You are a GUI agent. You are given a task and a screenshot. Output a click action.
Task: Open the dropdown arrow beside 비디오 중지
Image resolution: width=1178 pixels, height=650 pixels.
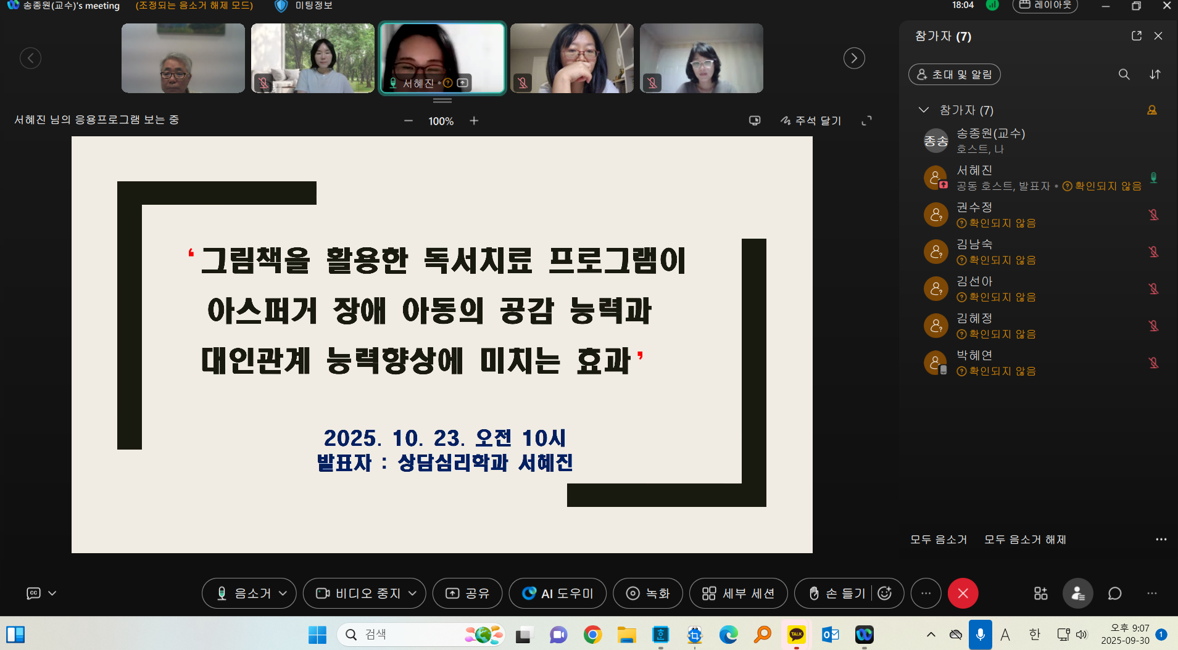(x=413, y=593)
